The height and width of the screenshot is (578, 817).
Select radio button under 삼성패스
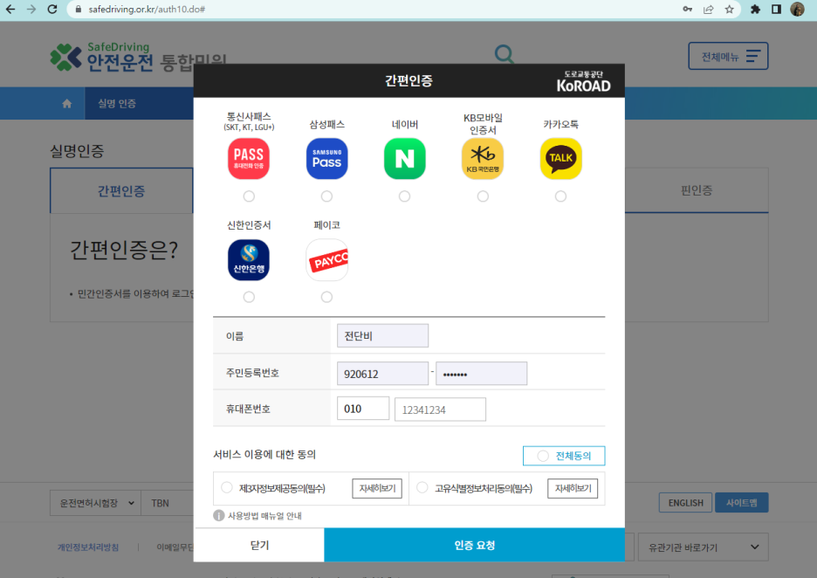tap(326, 196)
